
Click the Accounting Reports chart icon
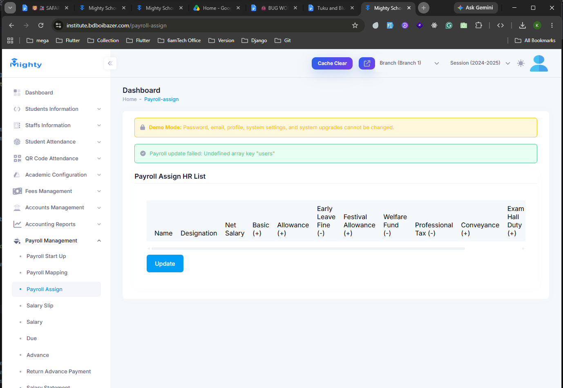17,224
